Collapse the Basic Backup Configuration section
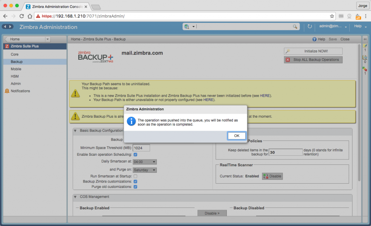Viewport: 371px width, 226px height. 75,131
